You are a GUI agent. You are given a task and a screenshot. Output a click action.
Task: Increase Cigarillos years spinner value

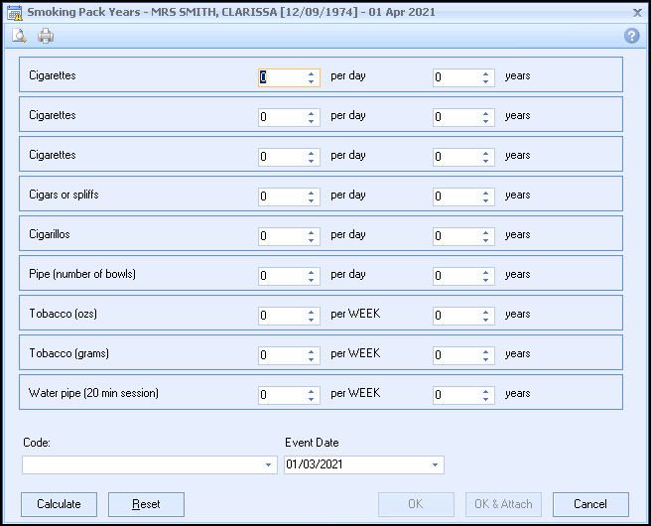pos(486,232)
